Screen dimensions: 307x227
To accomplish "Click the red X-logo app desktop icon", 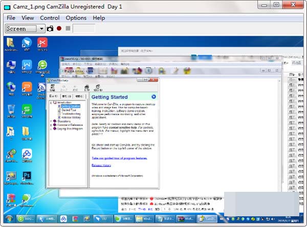I will coord(42,44).
